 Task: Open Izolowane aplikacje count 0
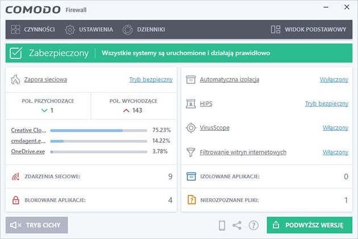click(346, 176)
